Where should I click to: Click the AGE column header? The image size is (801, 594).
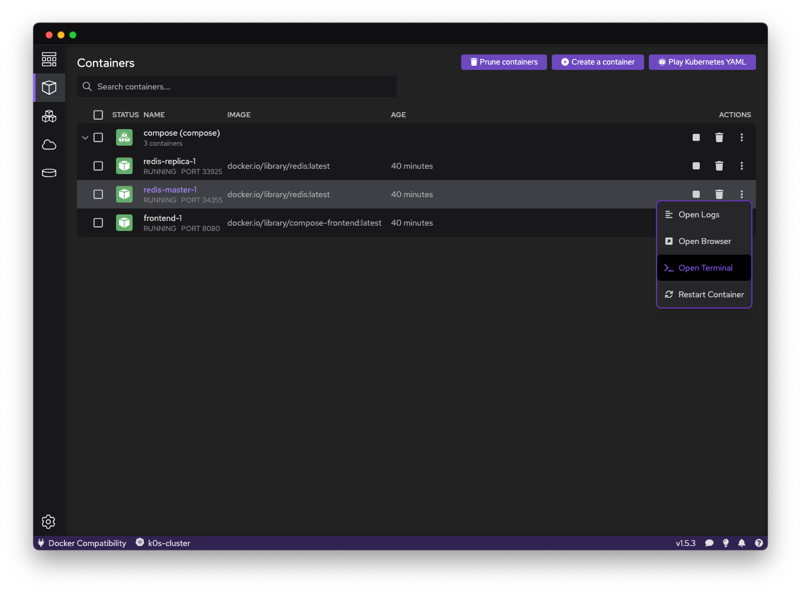pos(398,115)
